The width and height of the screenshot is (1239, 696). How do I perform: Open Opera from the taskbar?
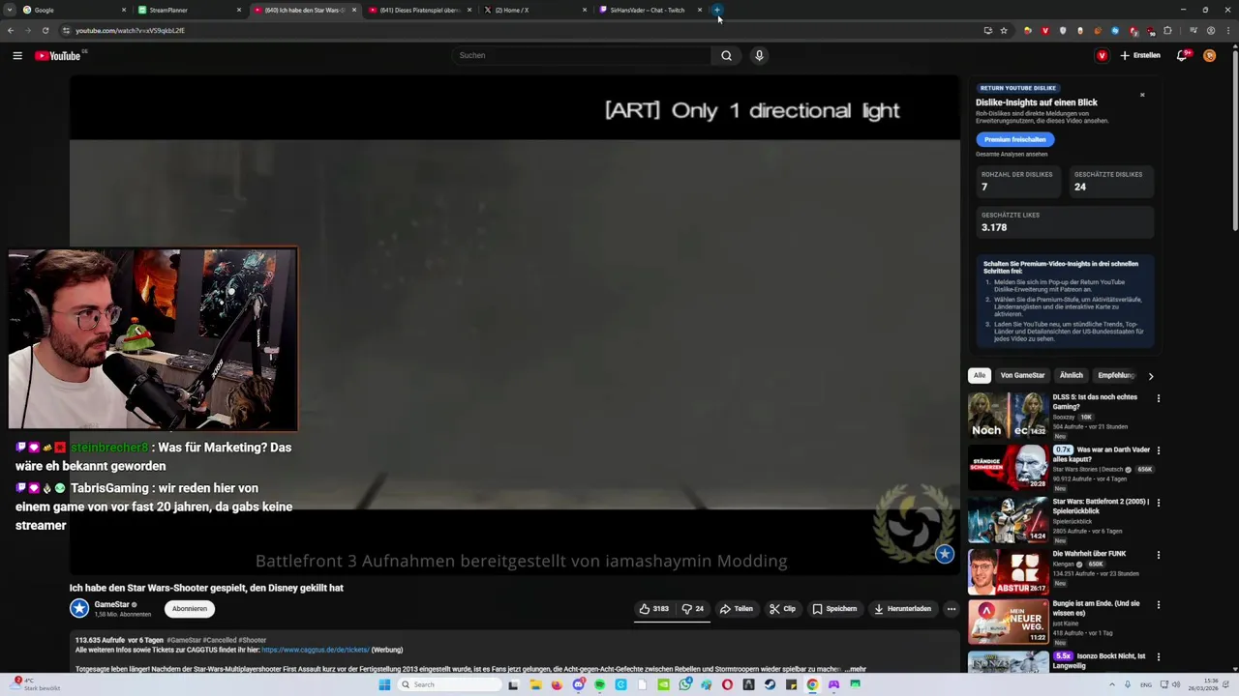(x=727, y=684)
